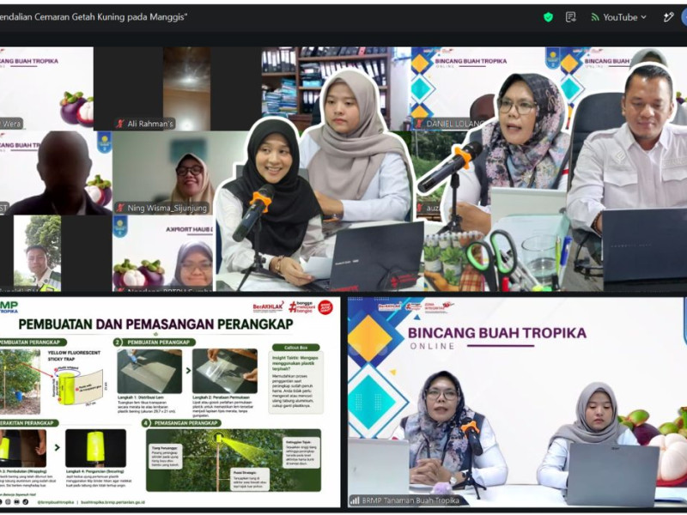Expand the YouTube livestream dropdown arrow

[x=643, y=17]
